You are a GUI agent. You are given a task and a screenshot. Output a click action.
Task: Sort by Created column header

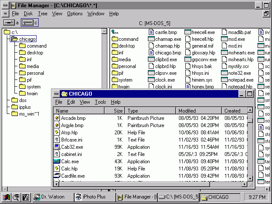pyautogui.click(x=235, y=110)
